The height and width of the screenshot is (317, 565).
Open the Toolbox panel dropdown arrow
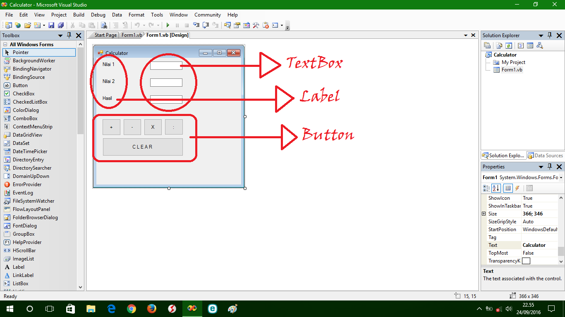[60, 35]
